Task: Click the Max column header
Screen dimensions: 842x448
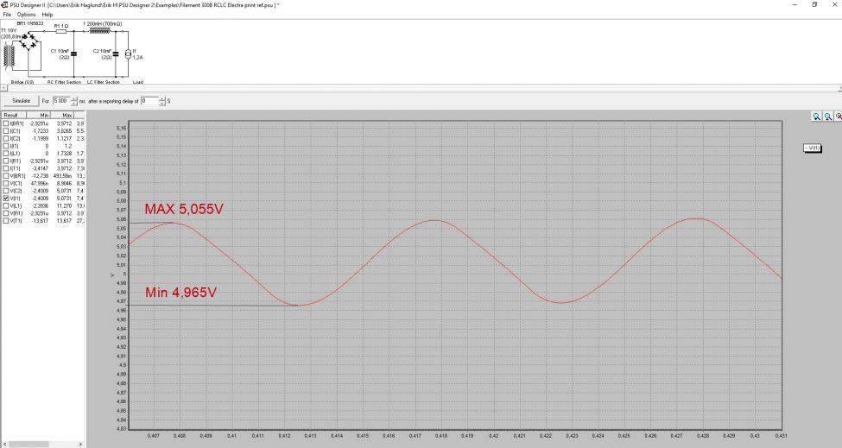Action: click(62, 116)
